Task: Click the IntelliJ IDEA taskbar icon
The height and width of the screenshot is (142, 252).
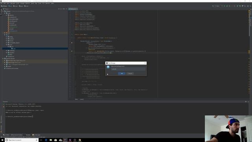Action: [65, 140]
